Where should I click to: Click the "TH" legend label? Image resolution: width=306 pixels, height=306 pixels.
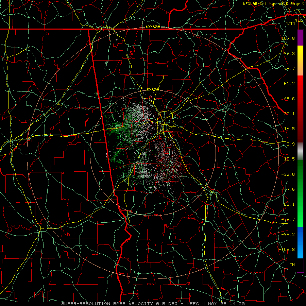[x=292, y=265]
